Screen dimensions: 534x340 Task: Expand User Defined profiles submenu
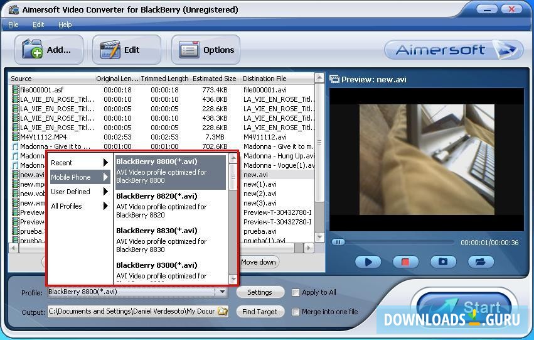coord(80,192)
